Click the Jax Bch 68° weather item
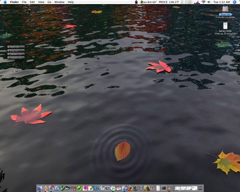The width and height of the screenshot is (240, 192). point(148,2)
